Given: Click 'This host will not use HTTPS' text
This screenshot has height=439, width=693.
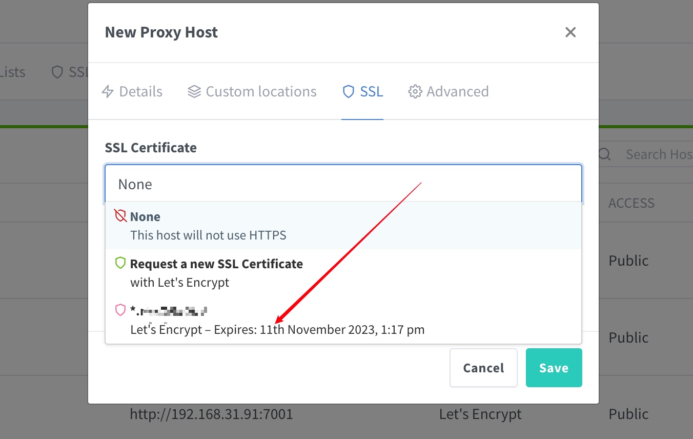Looking at the screenshot, I should pos(208,235).
